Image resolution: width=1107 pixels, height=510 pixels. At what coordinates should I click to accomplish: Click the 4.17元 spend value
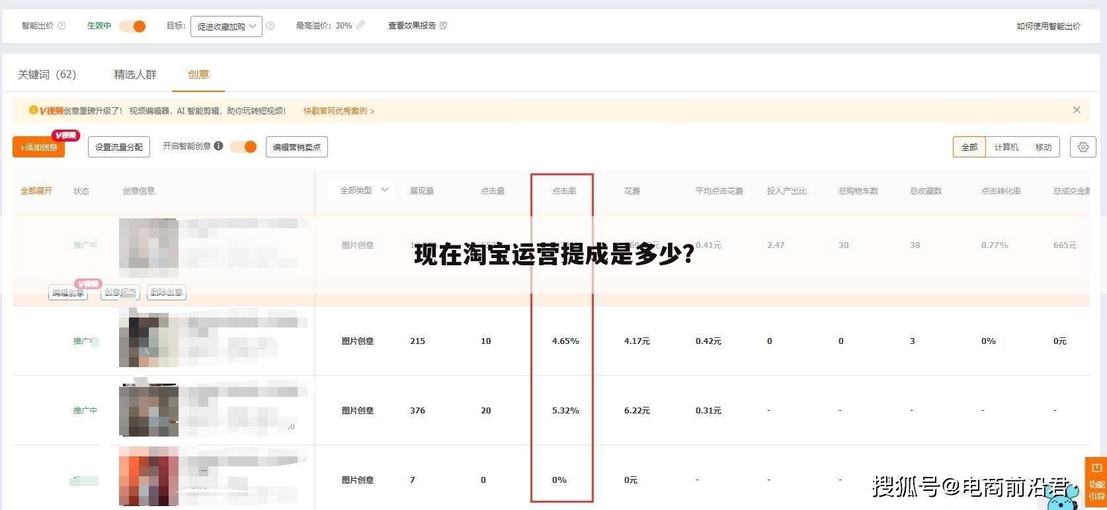tap(637, 341)
